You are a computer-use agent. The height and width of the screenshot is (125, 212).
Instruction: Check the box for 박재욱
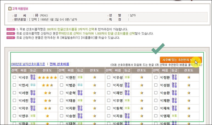tap(156, 108)
